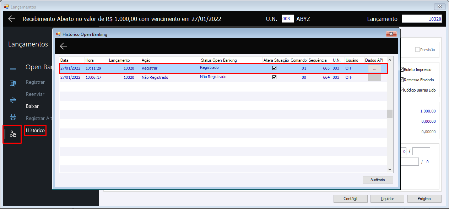Image resolution: width=449 pixels, height=209 pixels.
Task: Click the back arrow in Lançamentos header
Action: click(12, 19)
